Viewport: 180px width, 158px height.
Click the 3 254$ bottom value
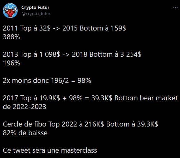[x=131, y=55]
